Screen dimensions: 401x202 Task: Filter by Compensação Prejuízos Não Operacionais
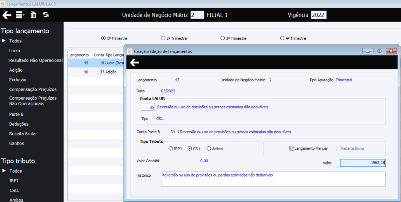pos(33,101)
